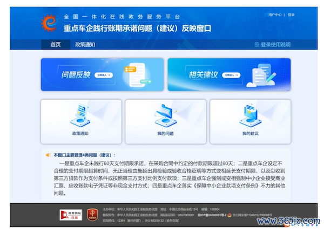Click the police badge icon in footer
The width and height of the screenshot is (324, 229).
[230, 215]
